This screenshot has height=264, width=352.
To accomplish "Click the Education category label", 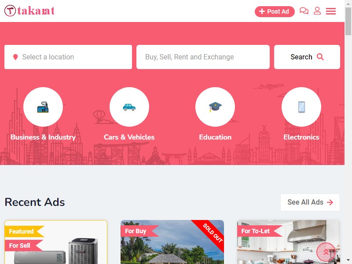I will [x=215, y=137].
